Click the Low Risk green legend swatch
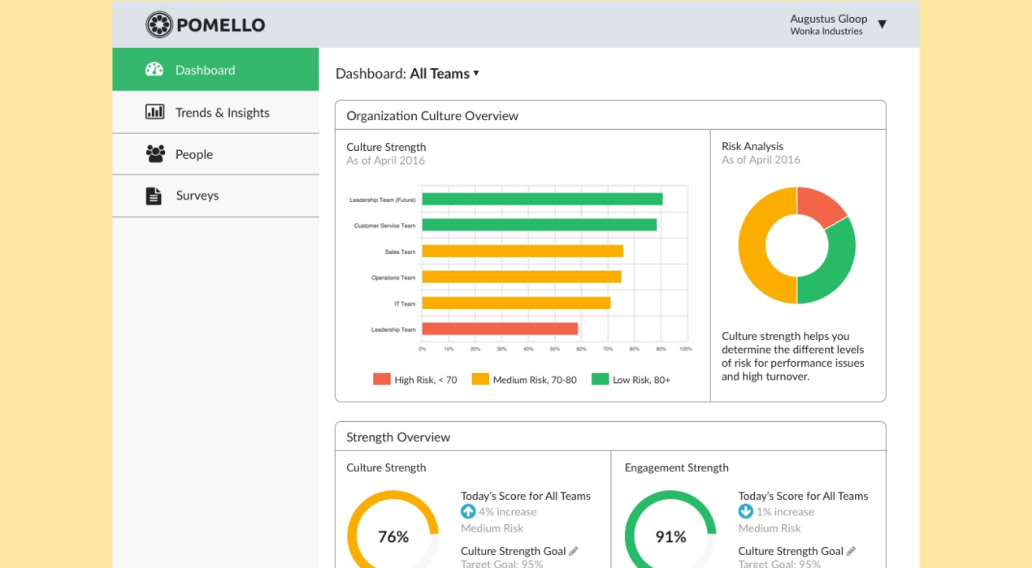This screenshot has height=568, width=1032. click(x=600, y=379)
